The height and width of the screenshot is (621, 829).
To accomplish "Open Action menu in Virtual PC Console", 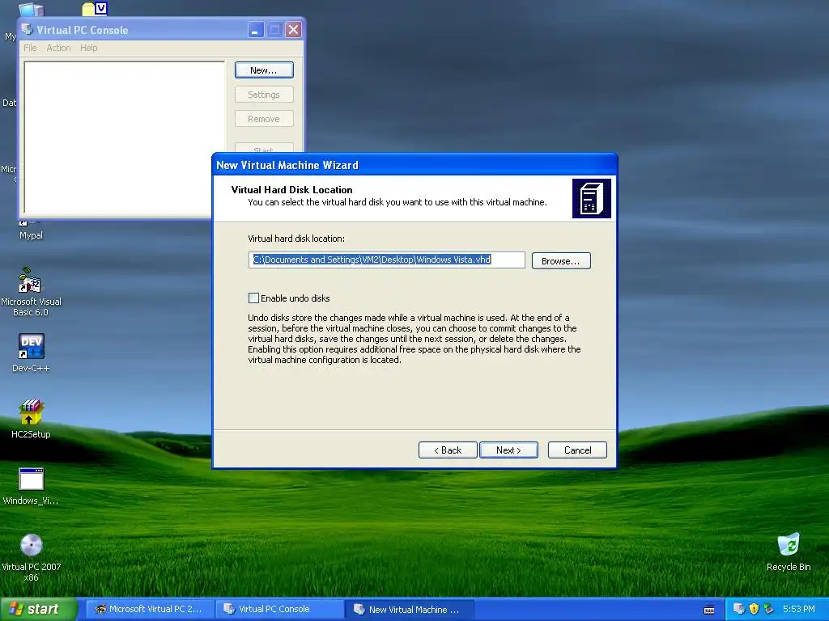I will (58, 48).
